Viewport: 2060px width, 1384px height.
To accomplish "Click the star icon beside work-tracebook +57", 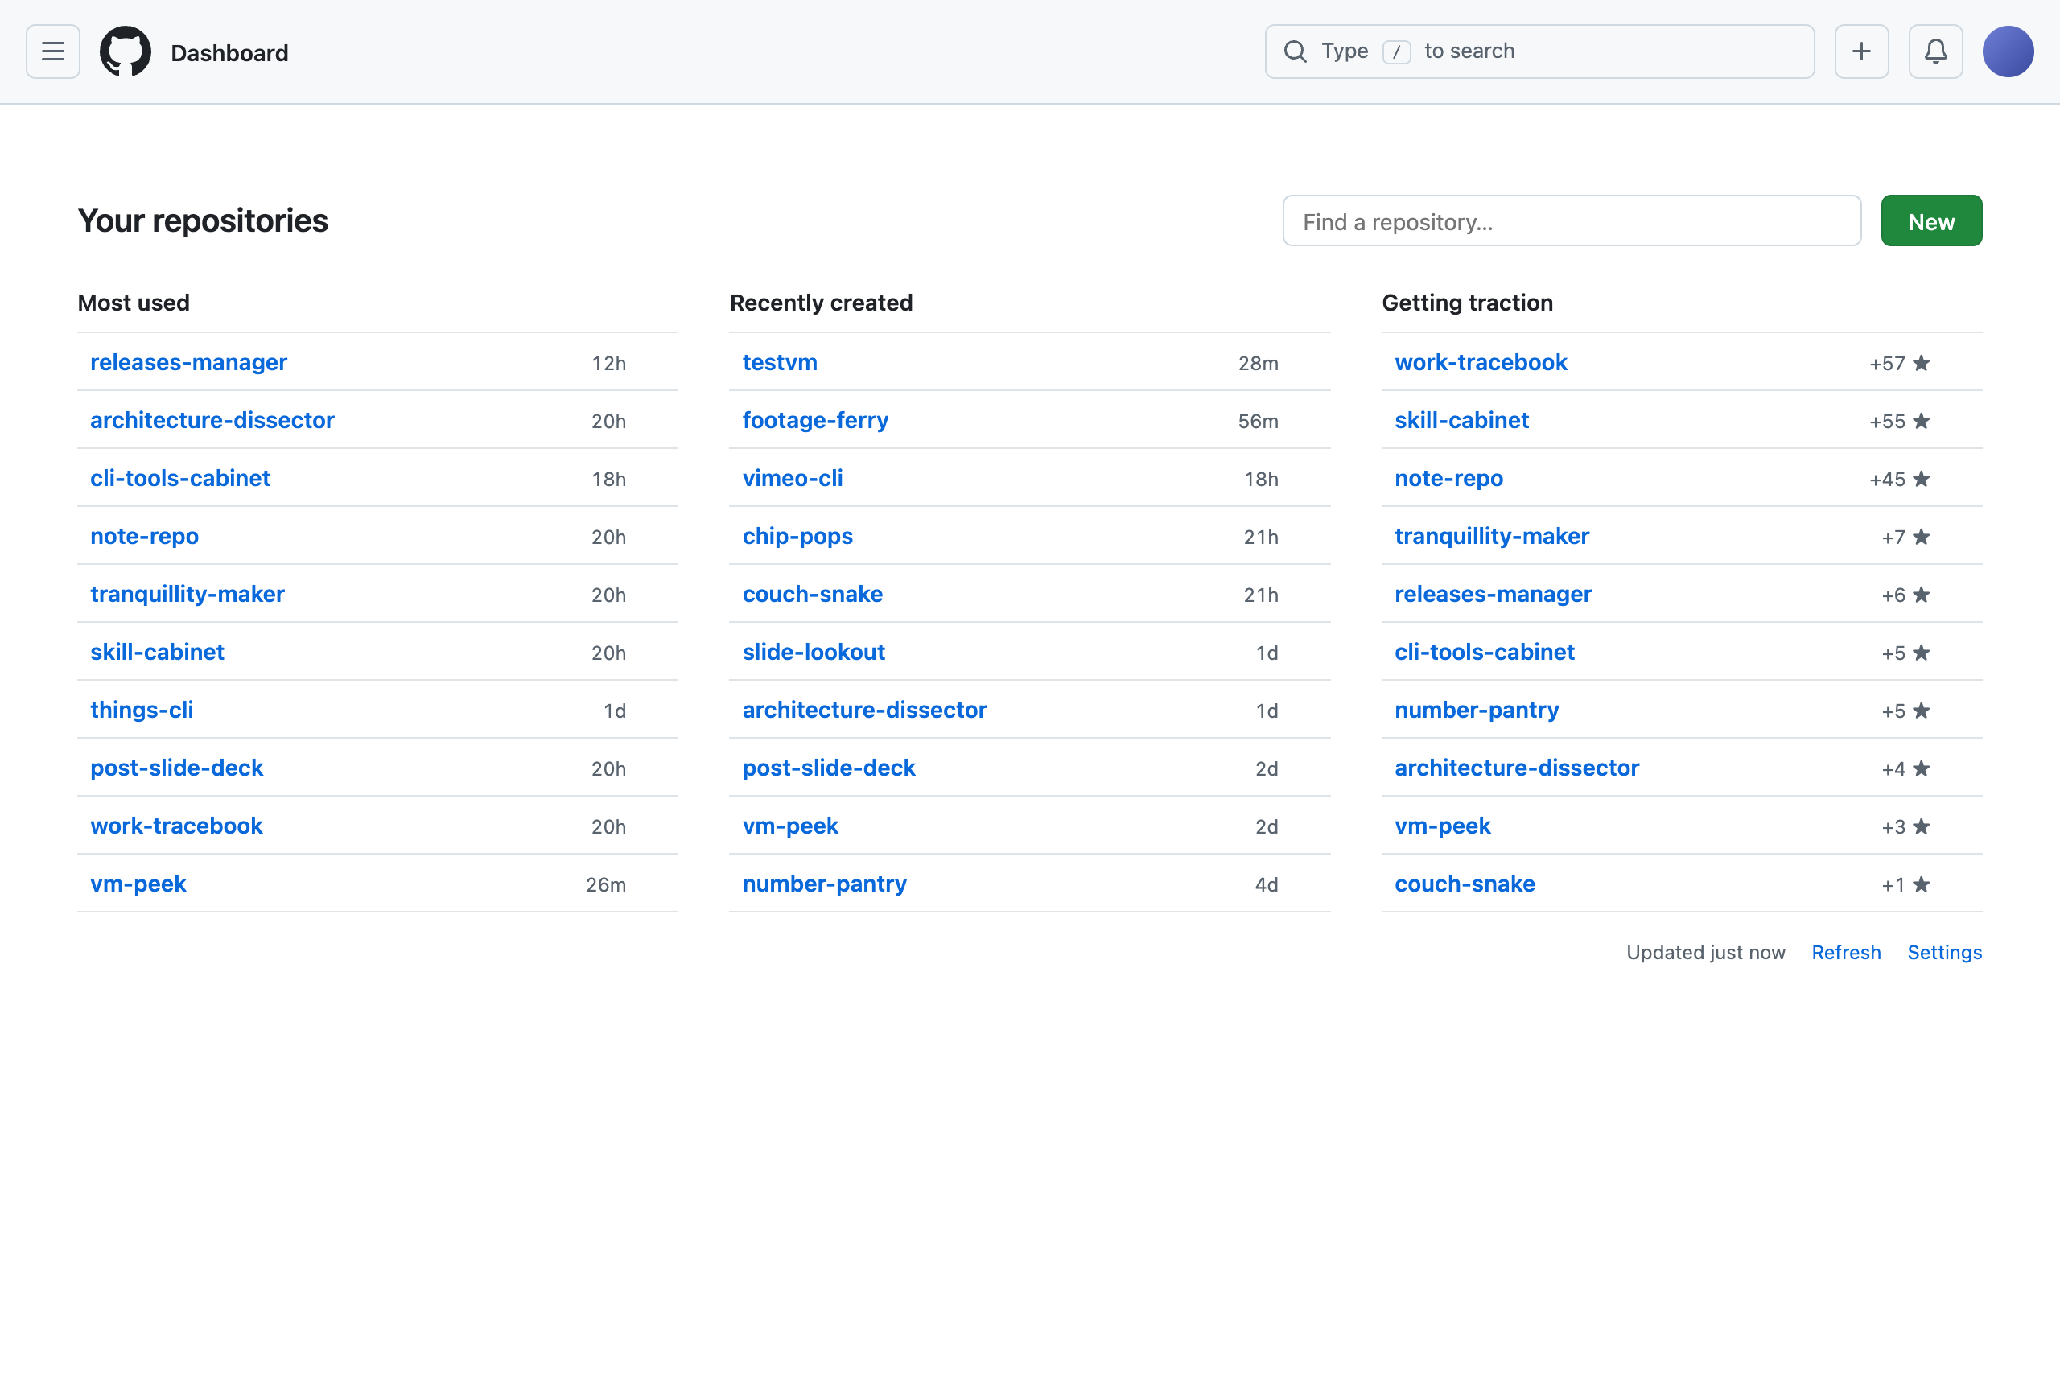I will (1922, 363).
